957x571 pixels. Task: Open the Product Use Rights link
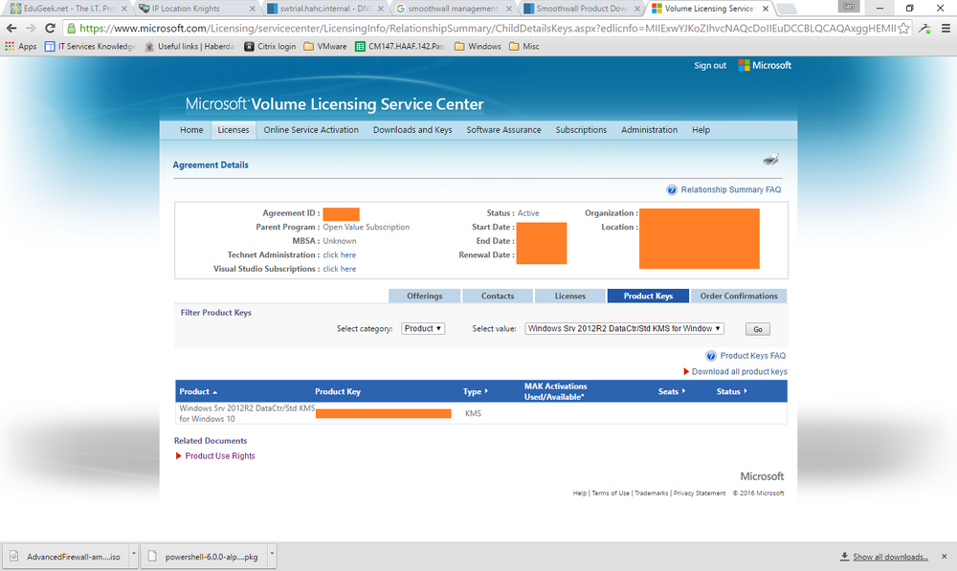pyautogui.click(x=220, y=455)
